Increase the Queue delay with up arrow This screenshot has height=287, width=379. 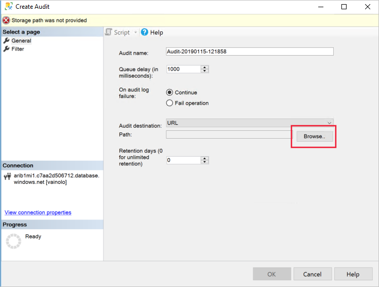click(x=205, y=67)
